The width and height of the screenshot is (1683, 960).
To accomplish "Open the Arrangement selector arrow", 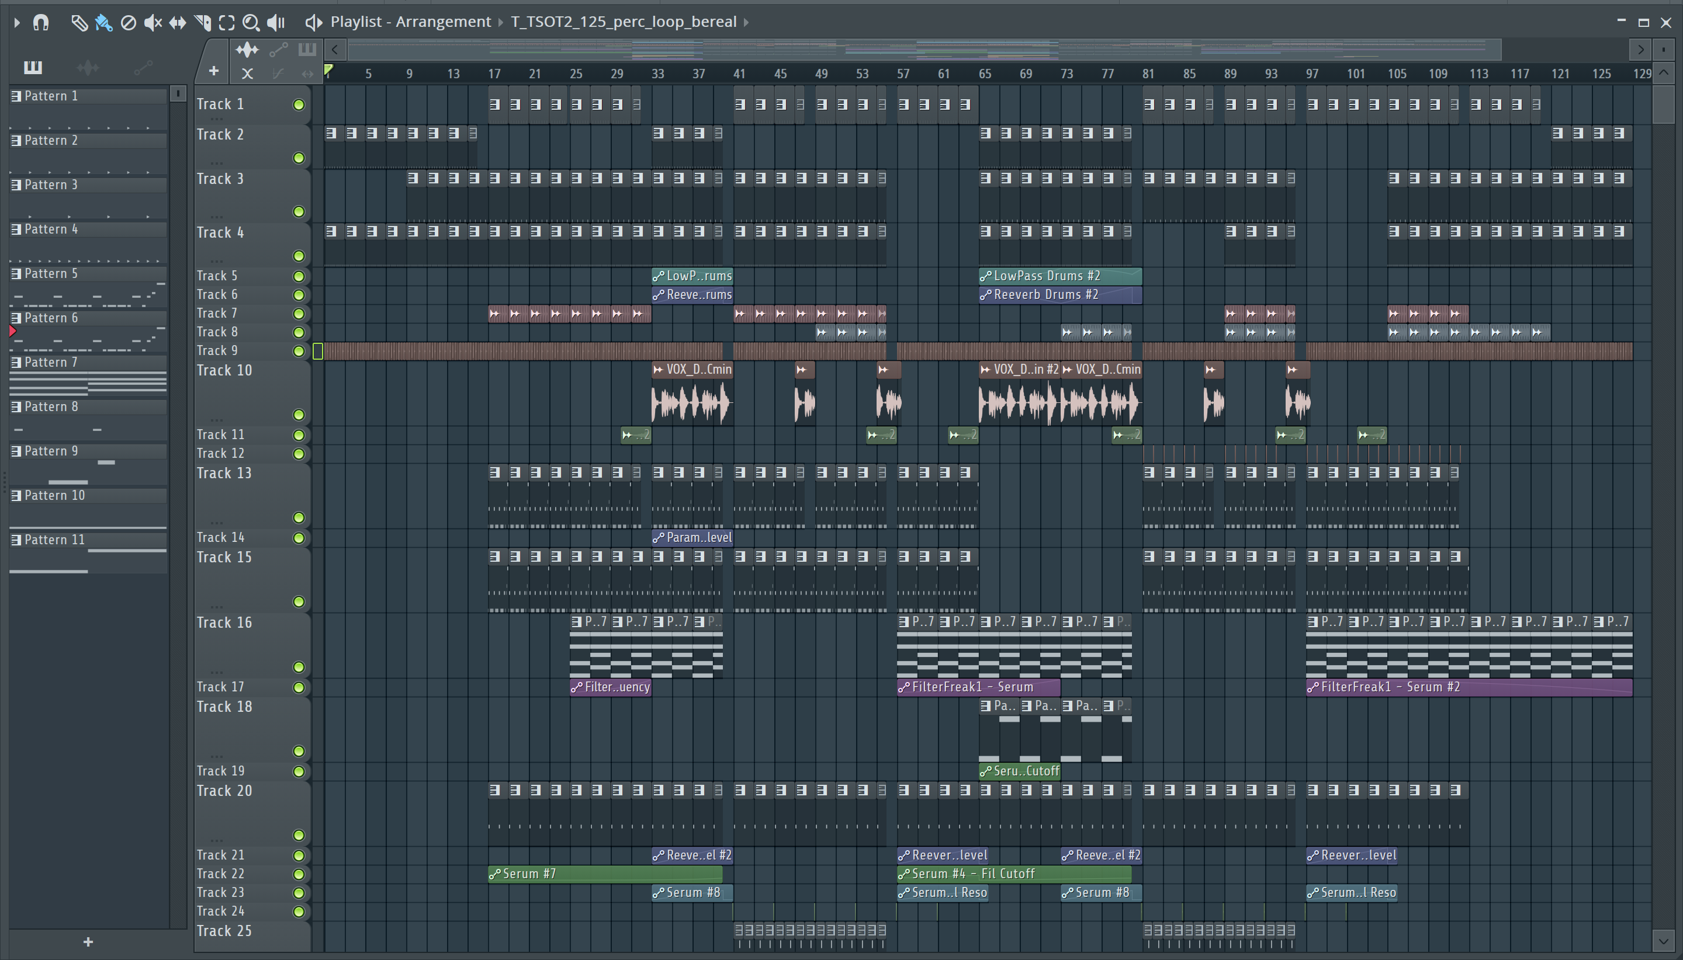I will pyautogui.click(x=501, y=23).
